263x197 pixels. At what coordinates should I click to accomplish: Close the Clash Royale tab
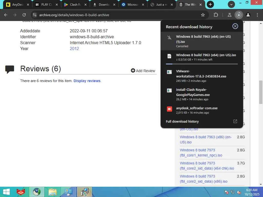[x=86, y=5]
